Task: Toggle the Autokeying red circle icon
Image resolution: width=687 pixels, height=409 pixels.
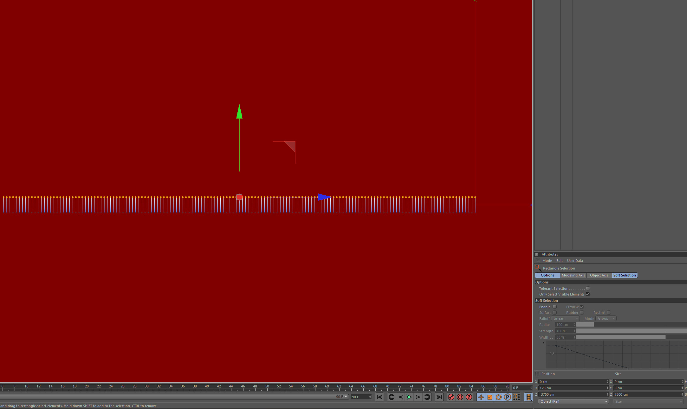Action: click(x=460, y=397)
